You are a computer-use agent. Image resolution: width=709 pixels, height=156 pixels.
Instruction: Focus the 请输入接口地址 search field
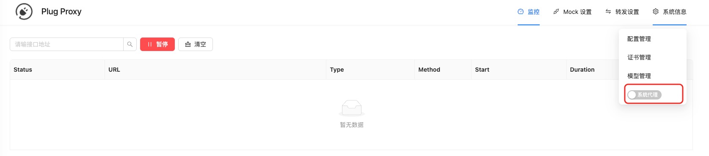67,44
